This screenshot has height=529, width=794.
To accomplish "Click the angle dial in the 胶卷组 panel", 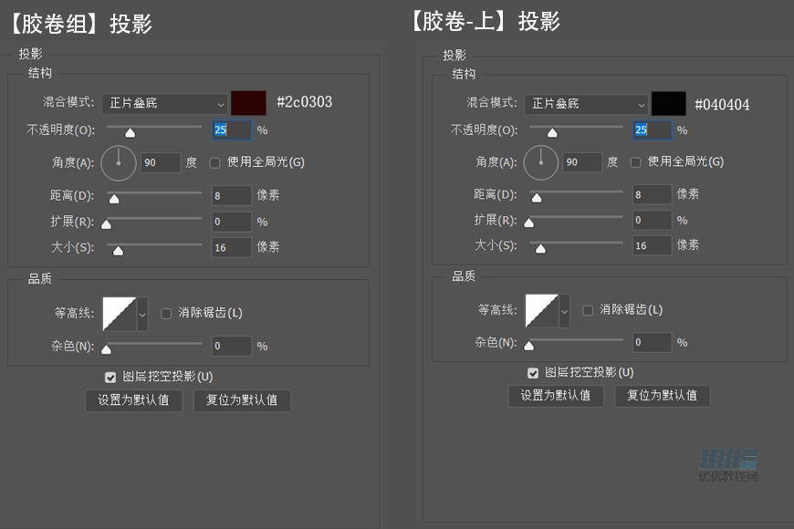I will coord(119,162).
